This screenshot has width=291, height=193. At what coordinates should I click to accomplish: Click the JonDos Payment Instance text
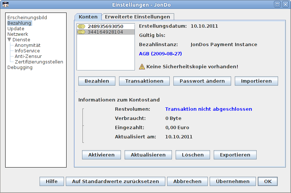[224, 45]
